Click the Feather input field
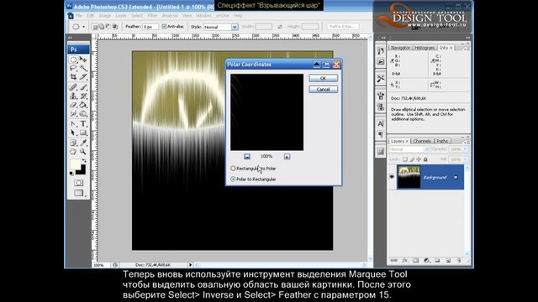538x302 pixels. pyautogui.click(x=150, y=27)
